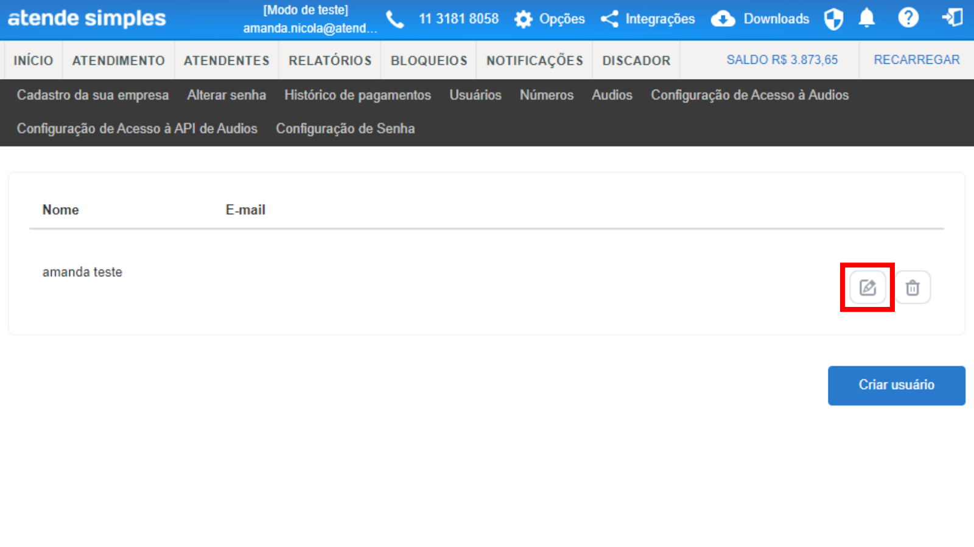974x547 pixels.
Task: Click the edit user pencil icon
Action: (867, 287)
